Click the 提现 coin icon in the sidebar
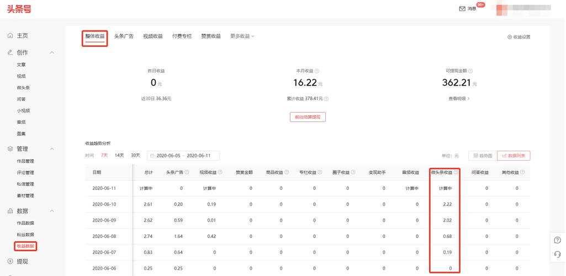566x276 pixels. pyautogui.click(x=10, y=261)
